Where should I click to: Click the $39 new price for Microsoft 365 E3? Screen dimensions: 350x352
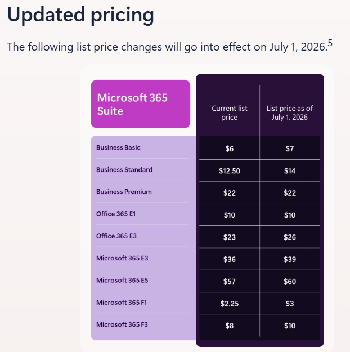click(290, 259)
